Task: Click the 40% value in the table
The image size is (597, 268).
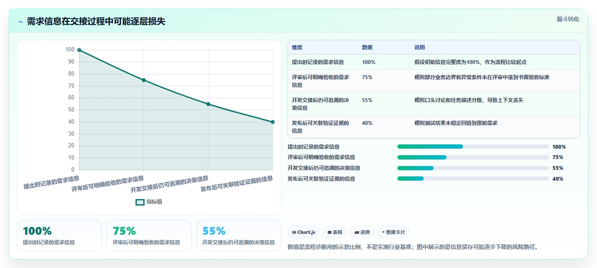Action: tap(367, 123)
